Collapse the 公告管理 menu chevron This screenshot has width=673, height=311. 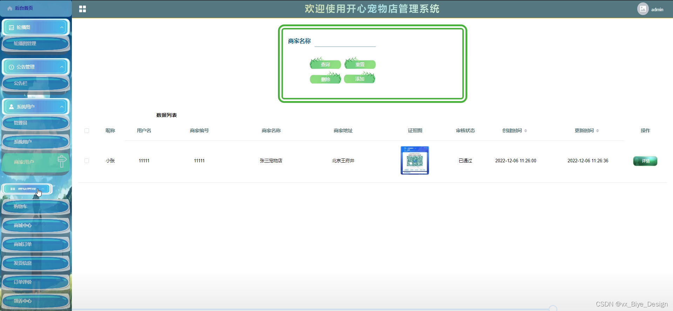click(62, 67)
